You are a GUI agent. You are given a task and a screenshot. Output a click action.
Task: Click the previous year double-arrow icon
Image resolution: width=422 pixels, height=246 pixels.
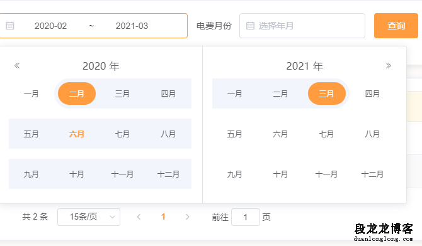tap(17, 66)
